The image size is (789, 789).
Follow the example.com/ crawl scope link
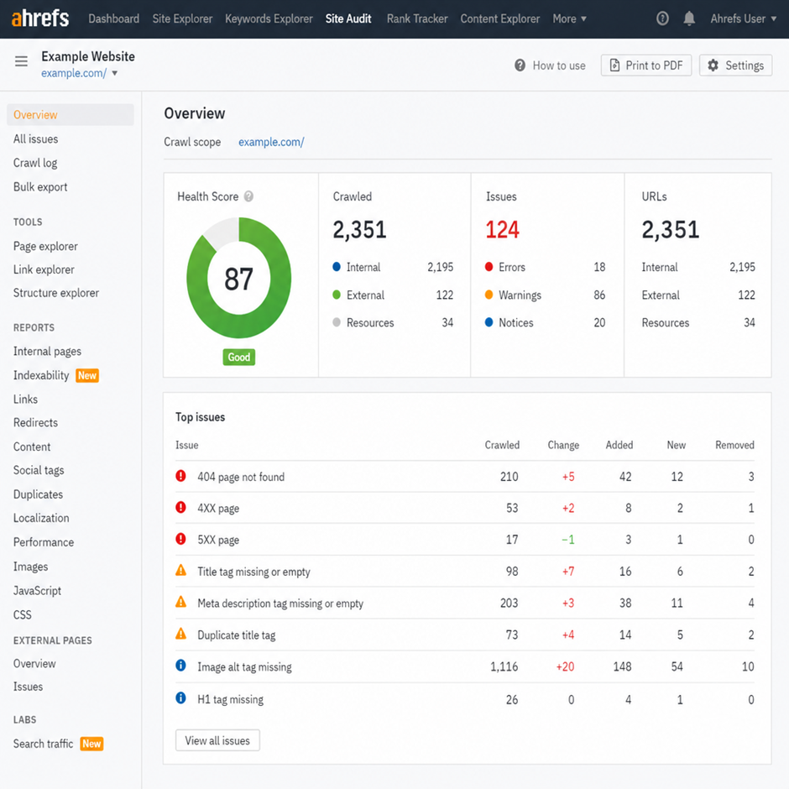pos(271,142)
